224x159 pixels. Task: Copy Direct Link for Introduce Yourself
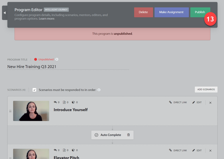pyautogui.click(x=178, y=102)
